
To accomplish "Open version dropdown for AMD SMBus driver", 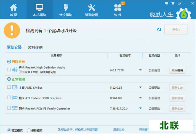I will [140, 87].
